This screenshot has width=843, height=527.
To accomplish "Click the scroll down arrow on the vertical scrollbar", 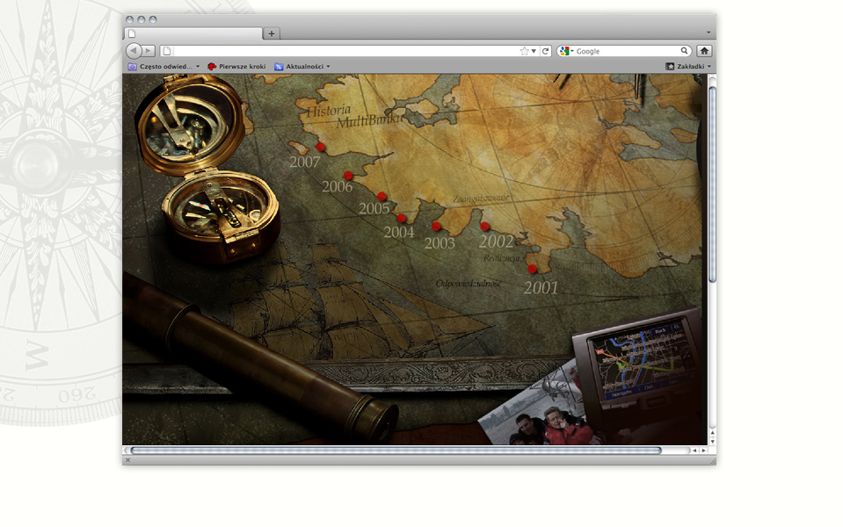I will (712, 442).
